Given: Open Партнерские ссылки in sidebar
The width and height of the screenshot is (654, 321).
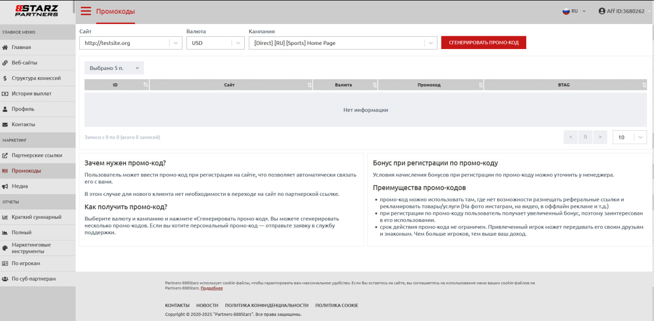Looking at the screenshot, I should pos(37,155).
